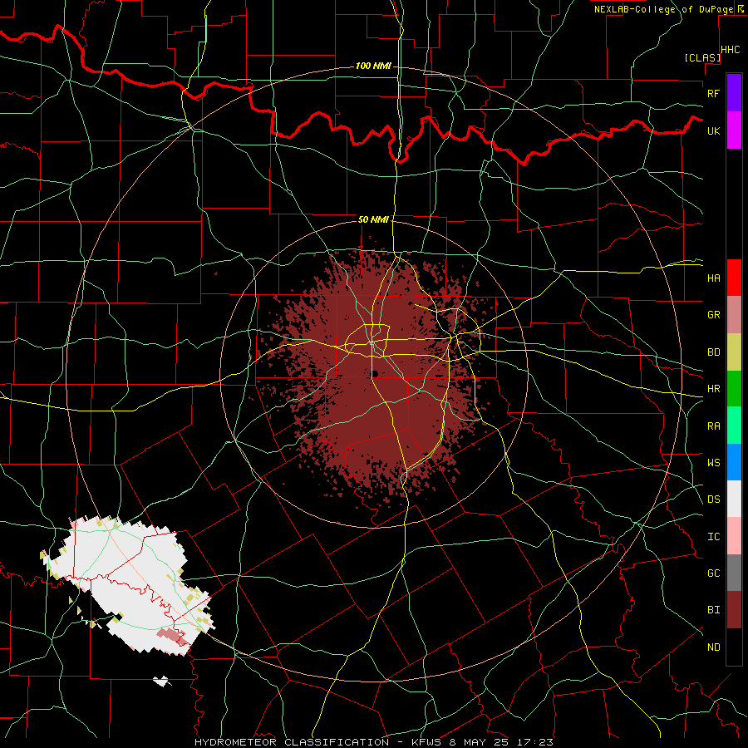This screenshot has width=748, height=748.
Task: Click the [CLAS] units label
Action: tap(702, 58)
